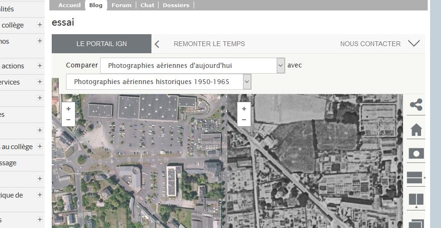Switch to the Forum tab
This screenshot has width=441, height=228.
point(122,5)
